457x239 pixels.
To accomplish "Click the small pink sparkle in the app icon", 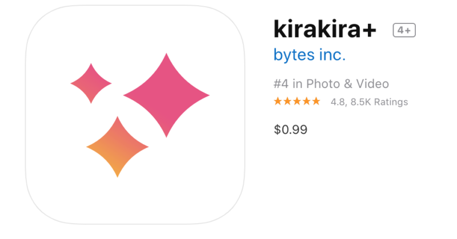I will tap(91, 83).
